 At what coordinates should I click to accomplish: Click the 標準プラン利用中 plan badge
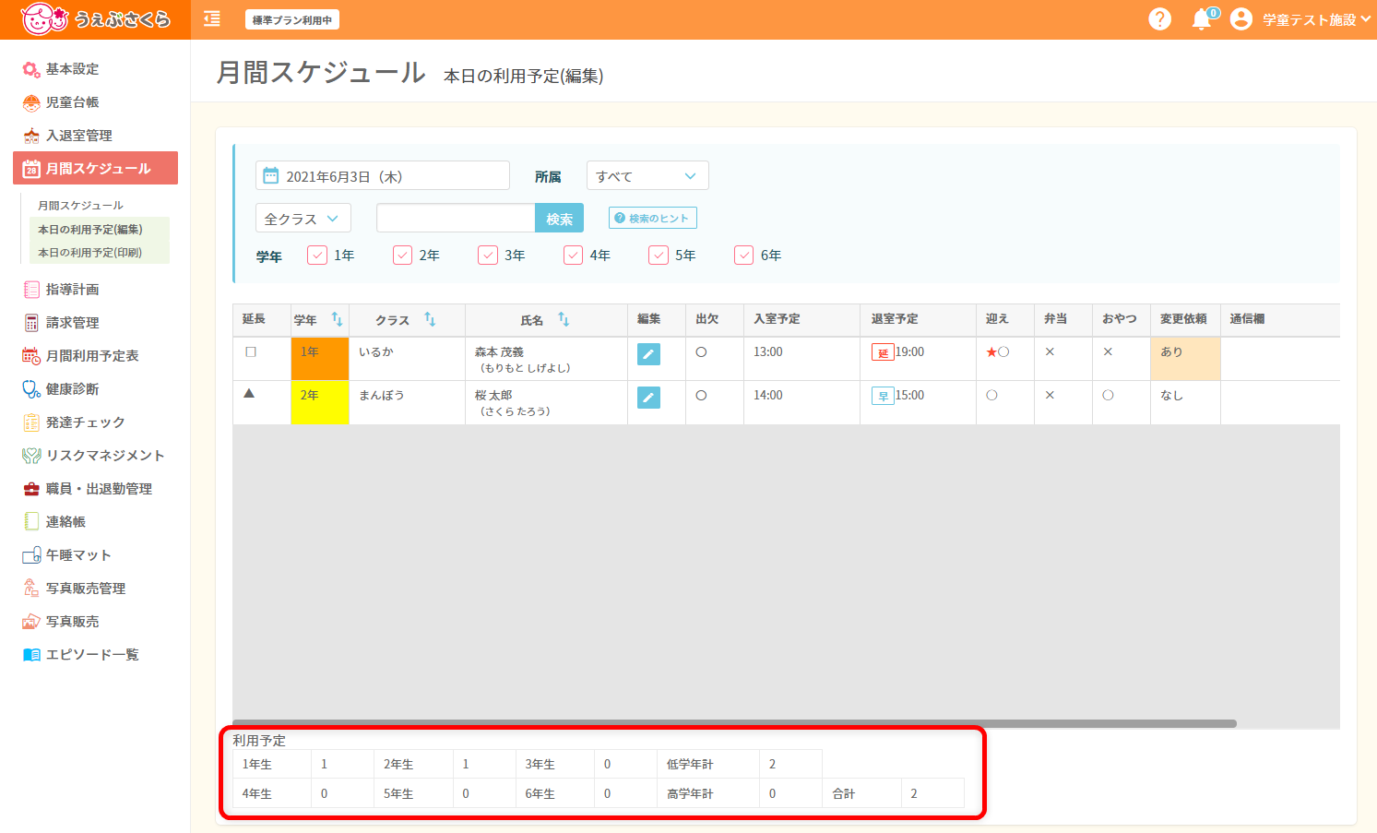(292, 19)
